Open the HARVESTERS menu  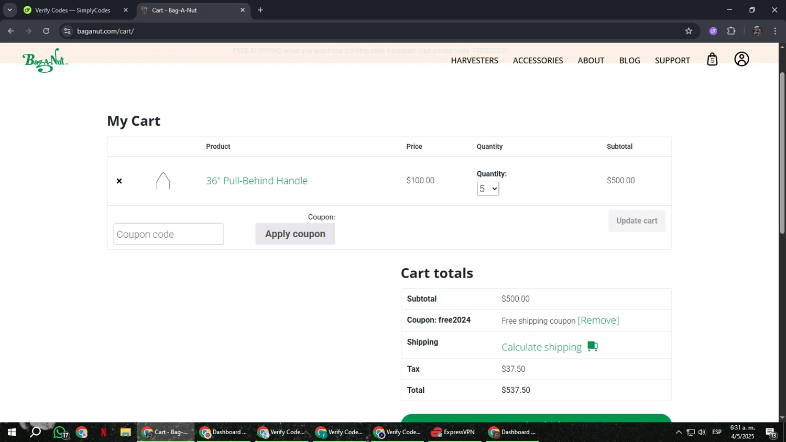pyautogui.click(x=474, y=61)
